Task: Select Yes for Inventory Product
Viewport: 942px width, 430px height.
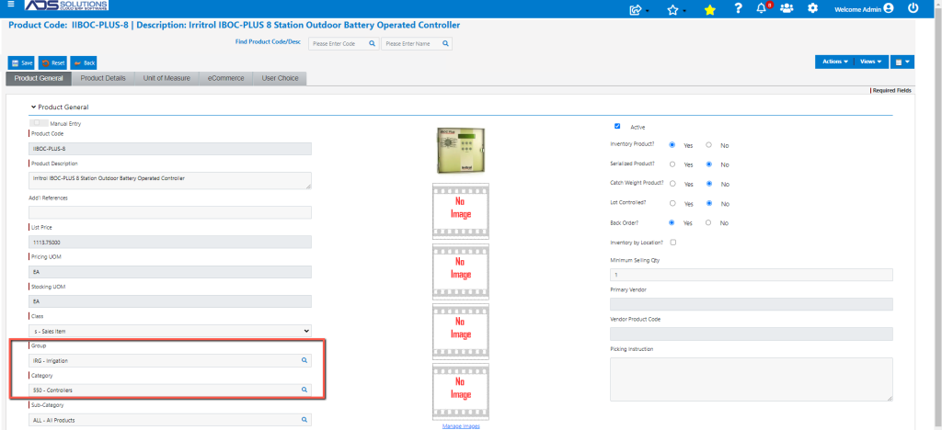Action: 672,145
